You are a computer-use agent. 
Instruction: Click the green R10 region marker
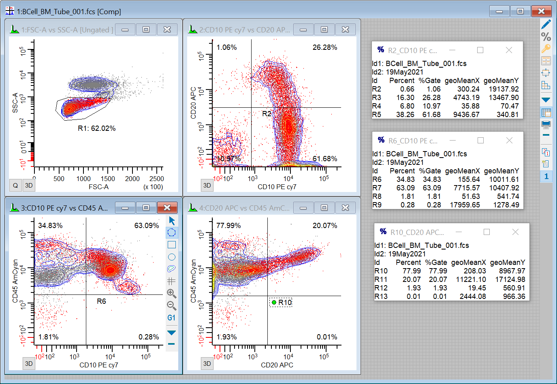pos(274,303)
